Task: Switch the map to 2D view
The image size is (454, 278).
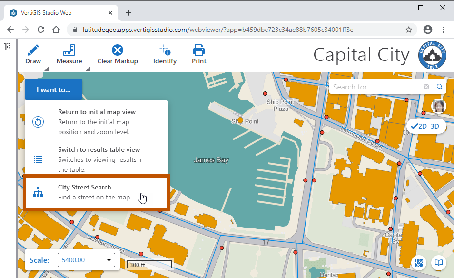Action: click(x=419, y=126)
